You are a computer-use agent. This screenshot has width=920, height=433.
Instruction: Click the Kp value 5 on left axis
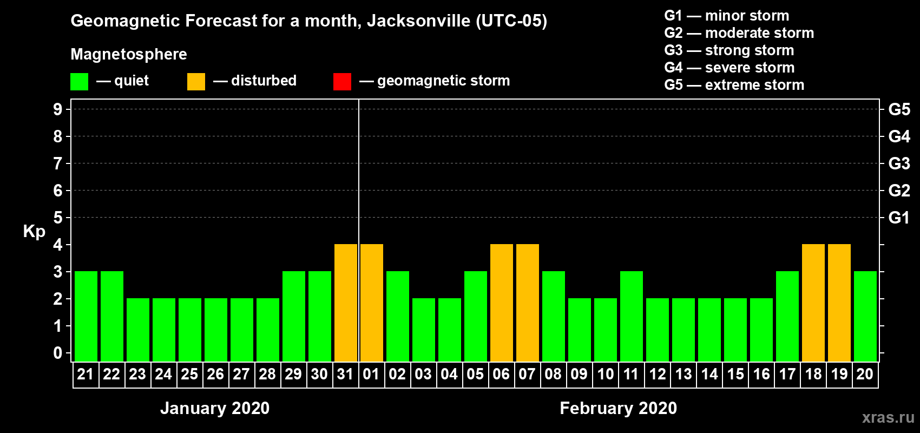58,218
